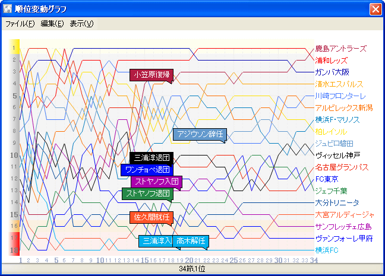Select the 柏レイソル team label
Image resolution: width=385 pixels, height=276 pixels.
pos(331,132)
